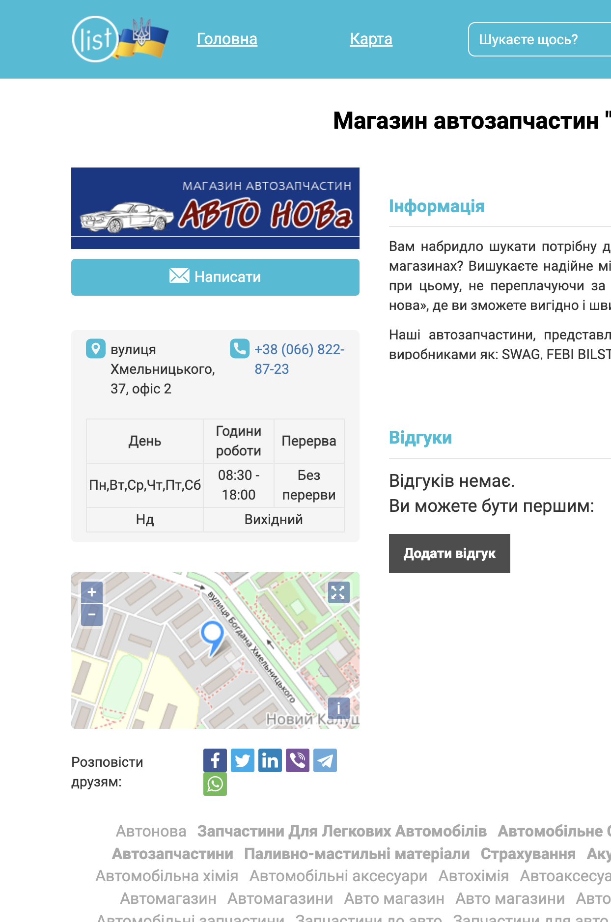The width and height of the screenshot is (611, 922).
Task: Click the Додати відгук button
Action: (449, 554)
